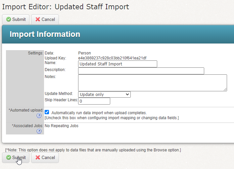Click green checkmark icon on the Submit button below the note
Screen dimensions: 234x169
tap(9, 158)
